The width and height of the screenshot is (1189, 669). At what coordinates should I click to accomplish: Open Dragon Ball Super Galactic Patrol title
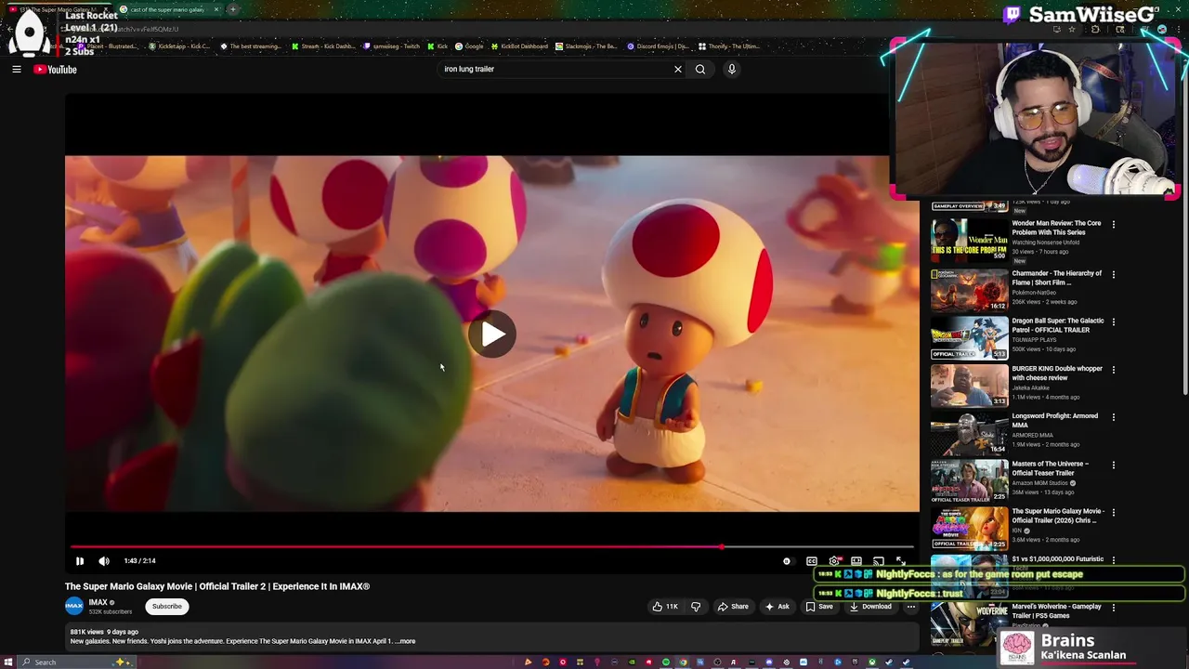pyautogui.click(x=1057, y=325)
